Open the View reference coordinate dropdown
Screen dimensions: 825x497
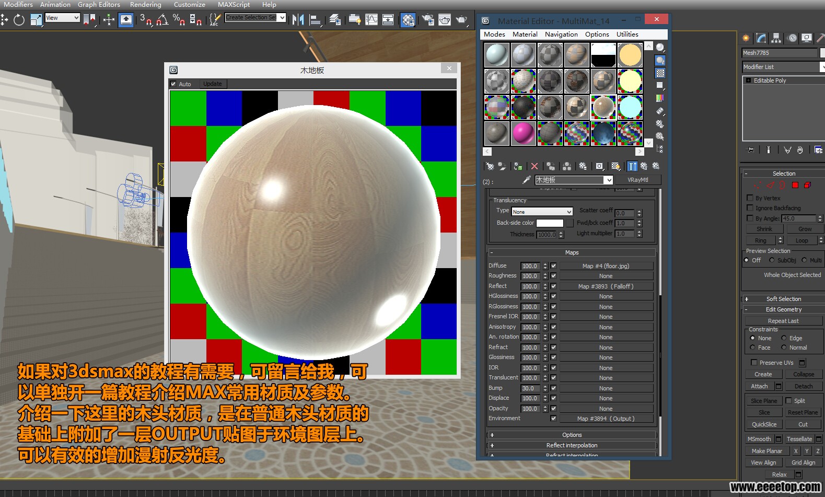click(x=63, y=18)
